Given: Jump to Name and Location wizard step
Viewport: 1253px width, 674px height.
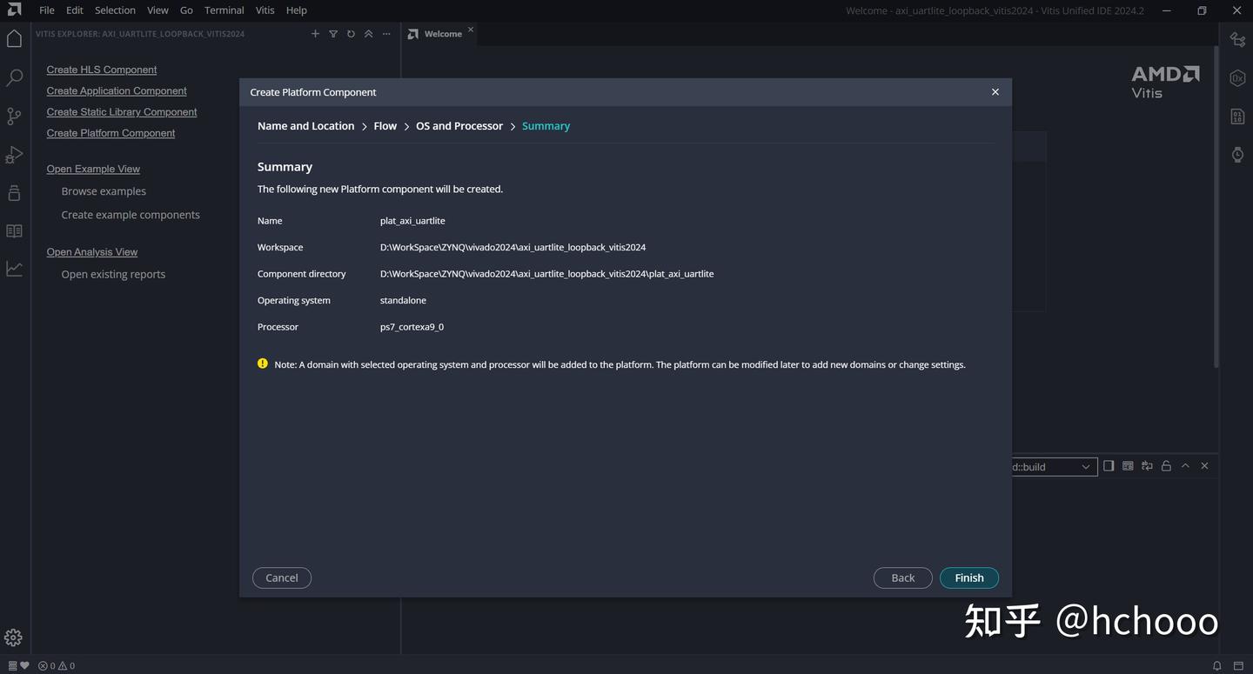Looking at the screenshot, I should pyautogui.click(x=305, y=126).
